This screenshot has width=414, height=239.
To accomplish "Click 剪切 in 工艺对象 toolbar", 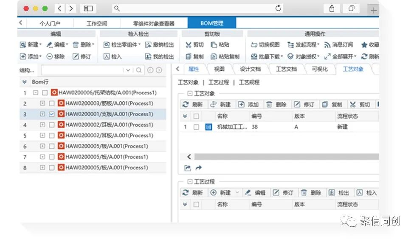I will click(360, 104).
